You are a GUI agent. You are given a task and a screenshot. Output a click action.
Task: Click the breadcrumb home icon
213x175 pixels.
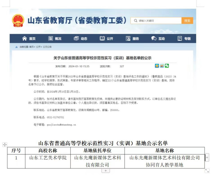(17, 47)
